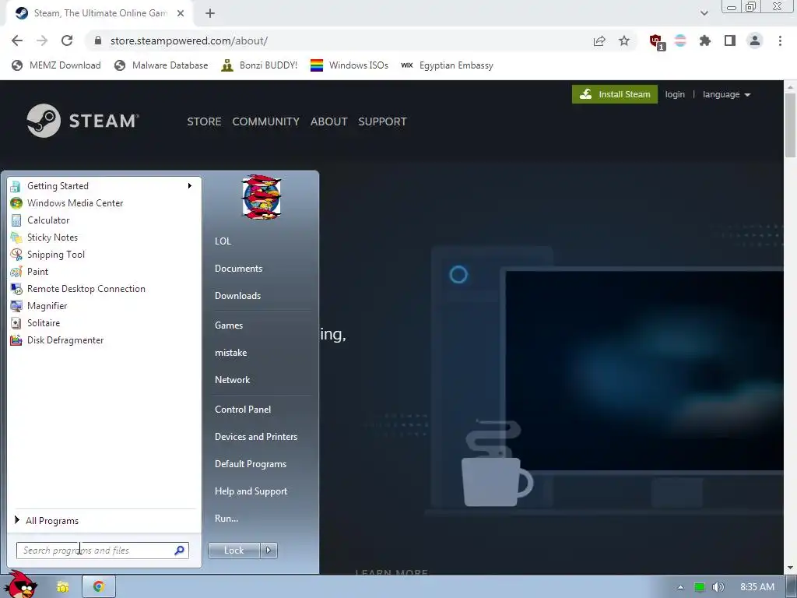
Task: Open Windows ISOs bookmark
Action: click(349, 65)
